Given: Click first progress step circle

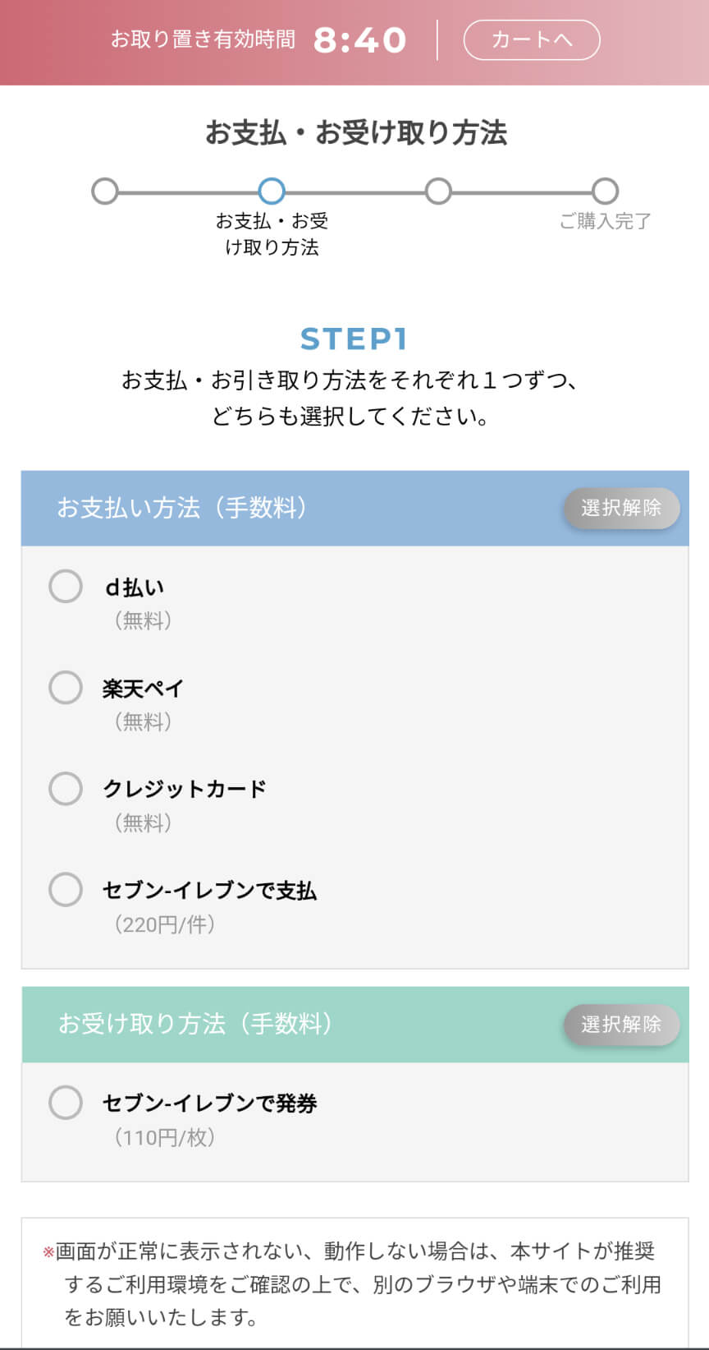Looking at the screenshot, I should [x=105, y=191].
